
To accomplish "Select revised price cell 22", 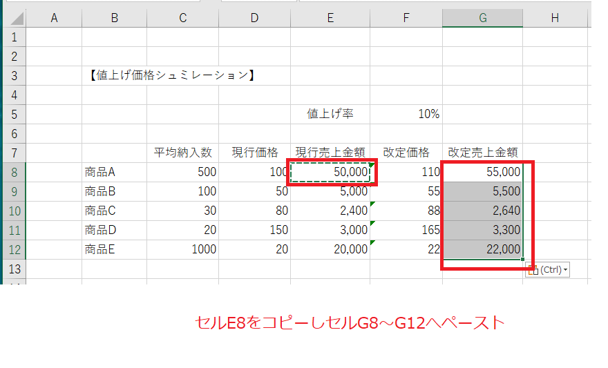I will coord(406,249).
